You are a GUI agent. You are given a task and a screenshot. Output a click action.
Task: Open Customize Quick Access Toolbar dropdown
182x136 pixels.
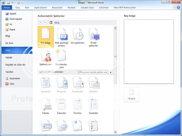point(23,3)
